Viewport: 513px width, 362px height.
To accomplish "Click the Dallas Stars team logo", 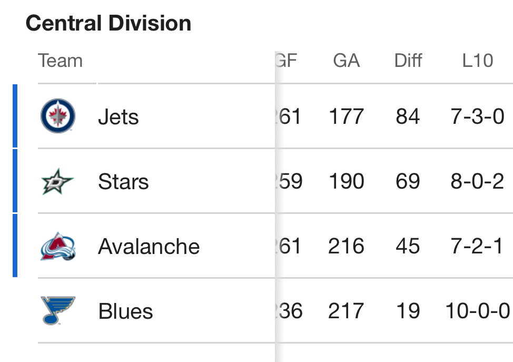I will pyautogui.click(x=57, y=182).
